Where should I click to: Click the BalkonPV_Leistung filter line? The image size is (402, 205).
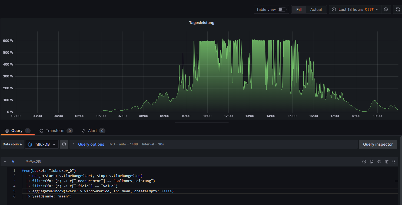[91, 181]
